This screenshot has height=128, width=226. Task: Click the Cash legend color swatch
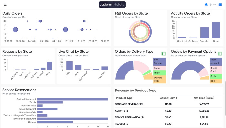[216, 76]
